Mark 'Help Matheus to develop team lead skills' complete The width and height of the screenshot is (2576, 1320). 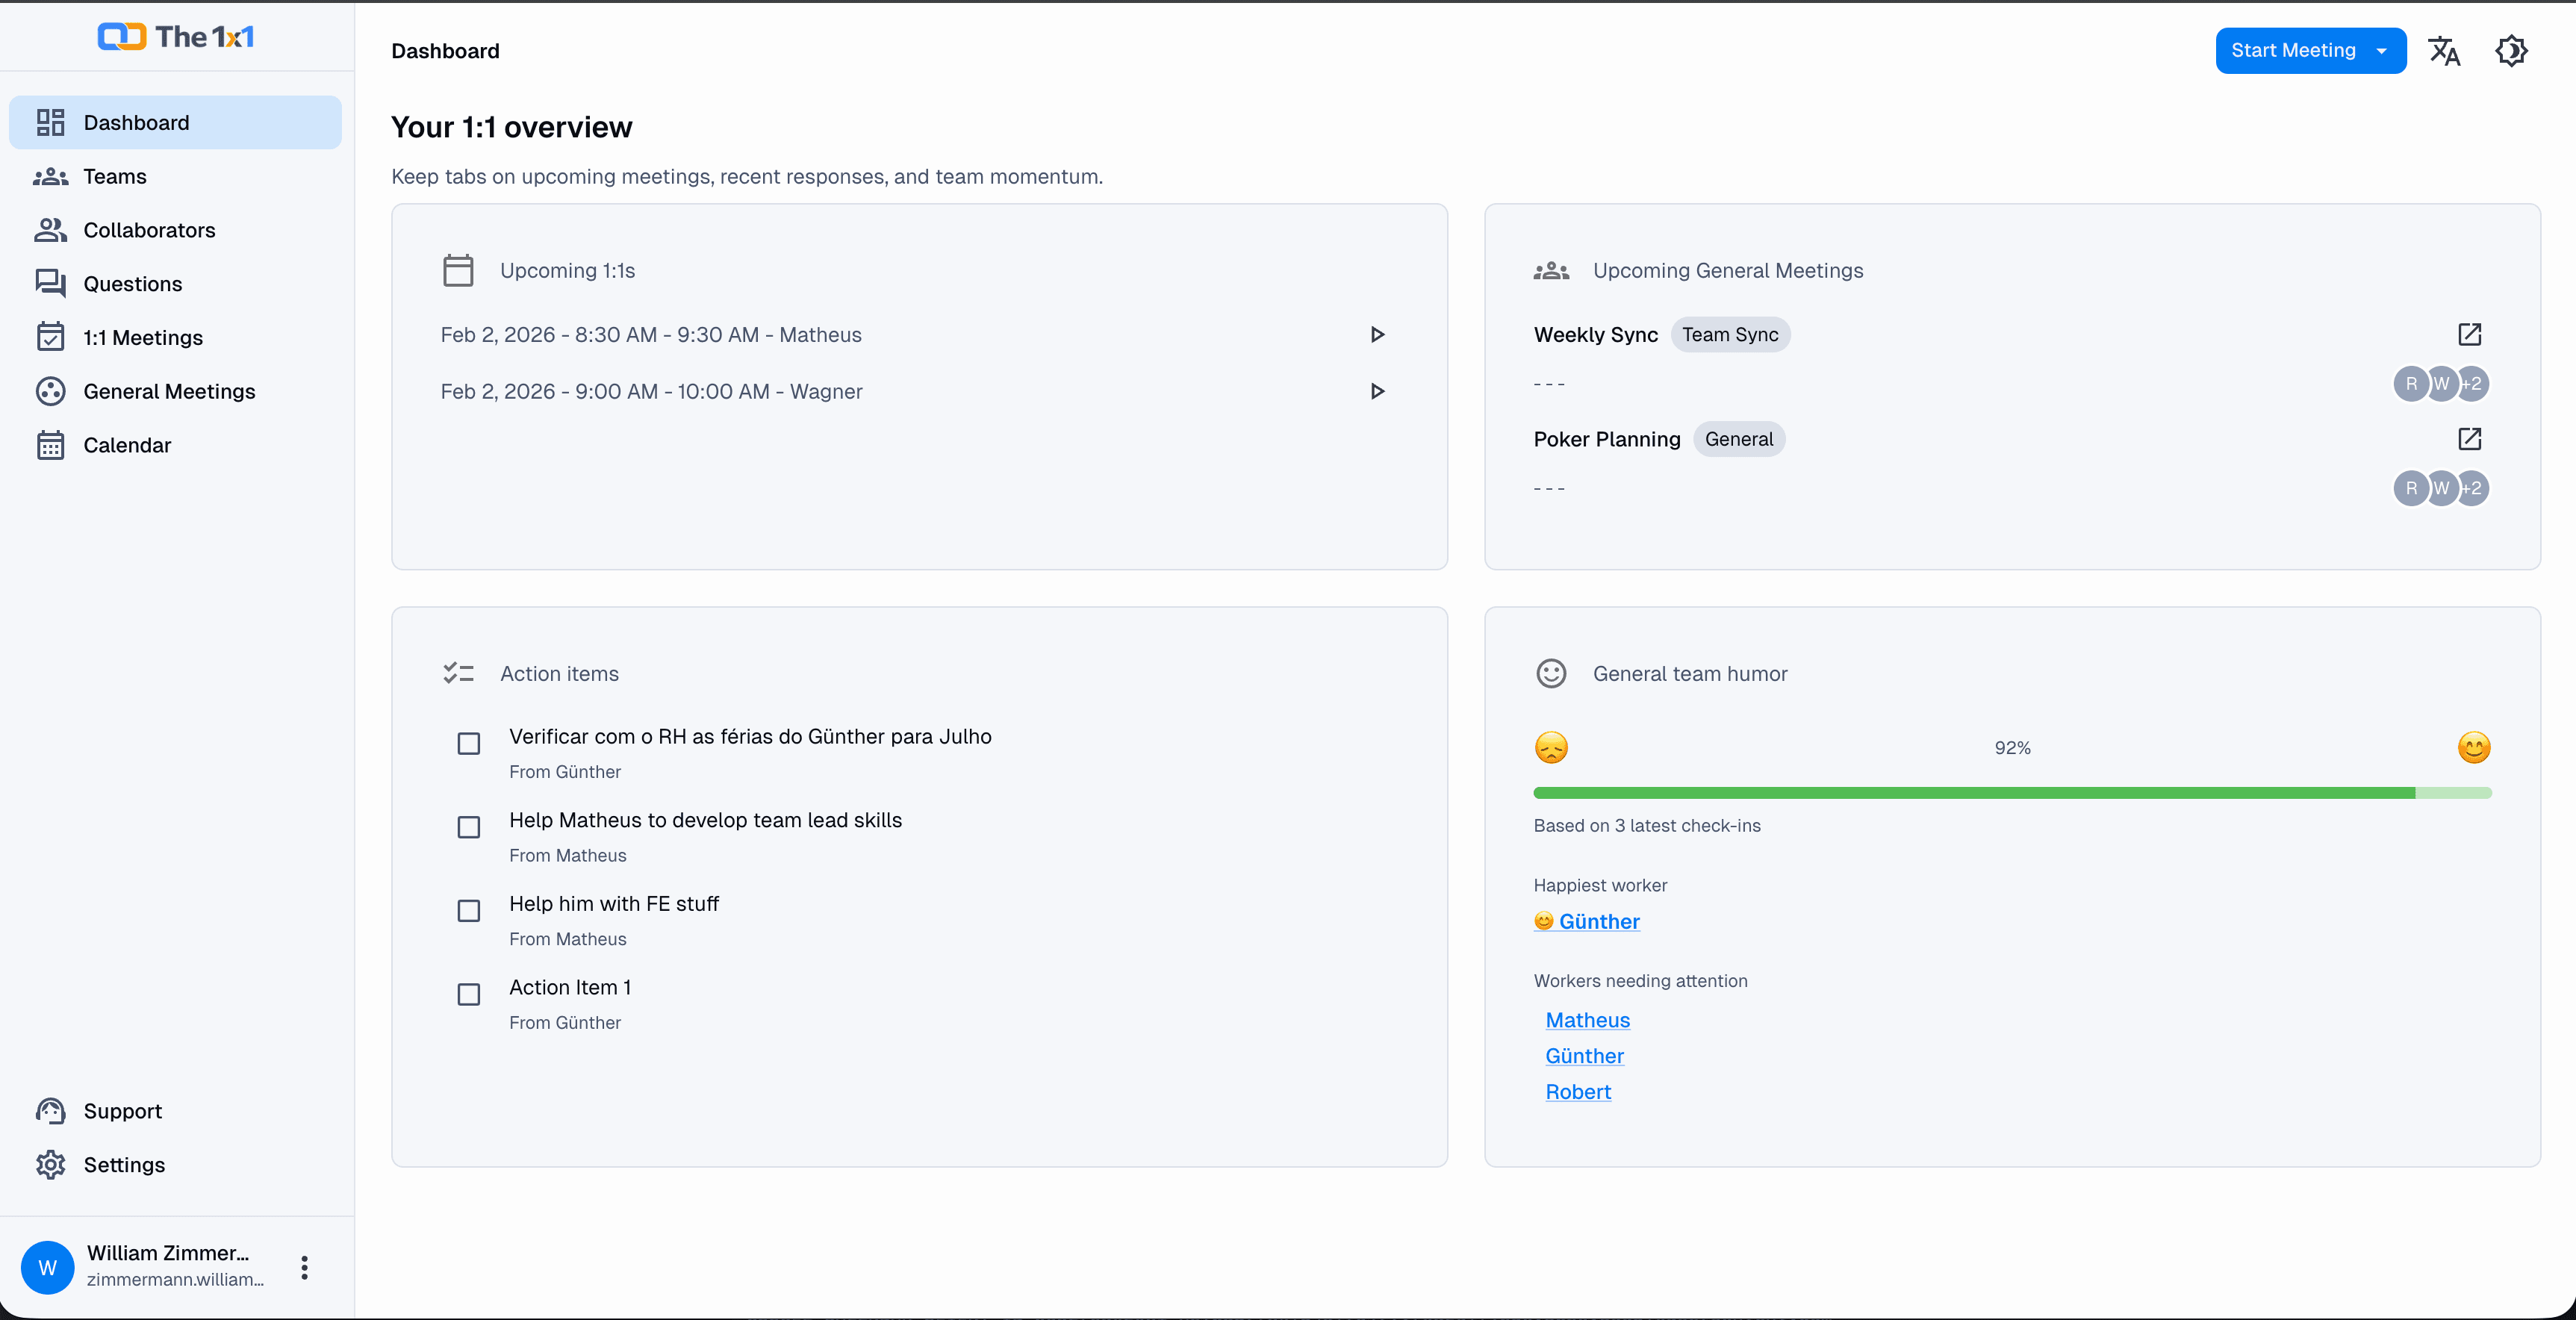point(469,827)
